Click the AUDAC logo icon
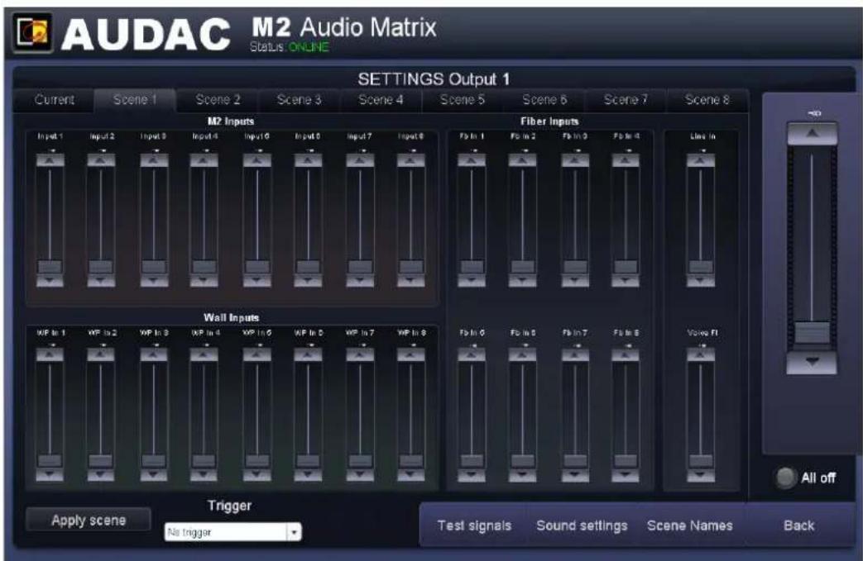Image resolution: width=863 pixels, height=561 pixels. point(33,34)
